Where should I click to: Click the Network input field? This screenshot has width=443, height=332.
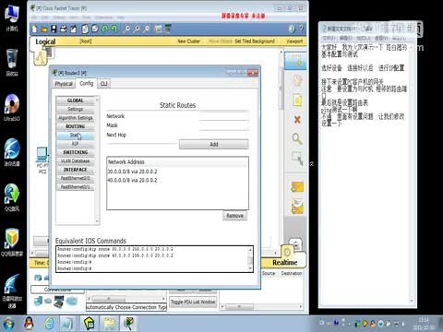pyautogui.click(x=223, y=116)
